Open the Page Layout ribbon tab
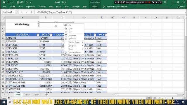Image resolution: width=187 pixels, height=105 pixels. tap(31, 7)
